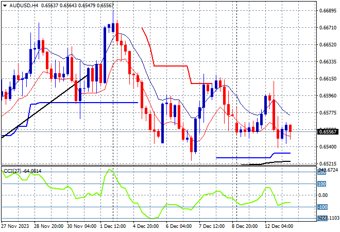Click the short blue line at lower right
This screenshot has height=232, width=340.
coord(242,157)
